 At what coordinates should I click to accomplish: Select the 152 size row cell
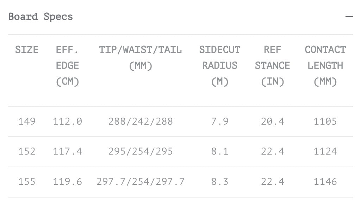pos(27,151)
